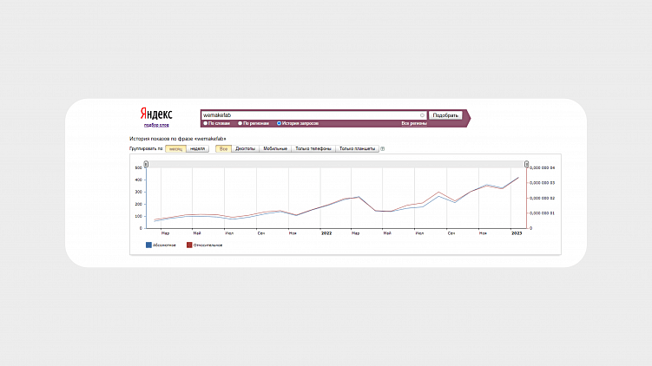Open the Все регионы region selector
Viewport: 652px width, 366px height.
pos(414,123)
